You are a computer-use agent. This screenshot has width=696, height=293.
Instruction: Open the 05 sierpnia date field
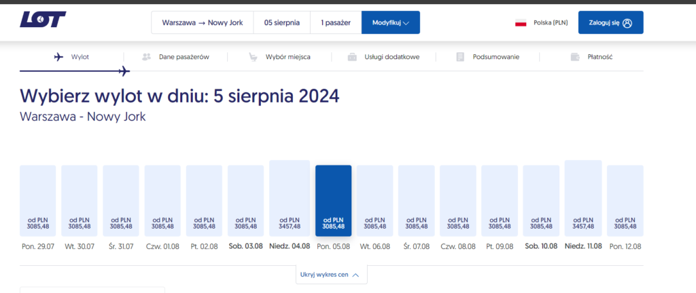[281, 22]
